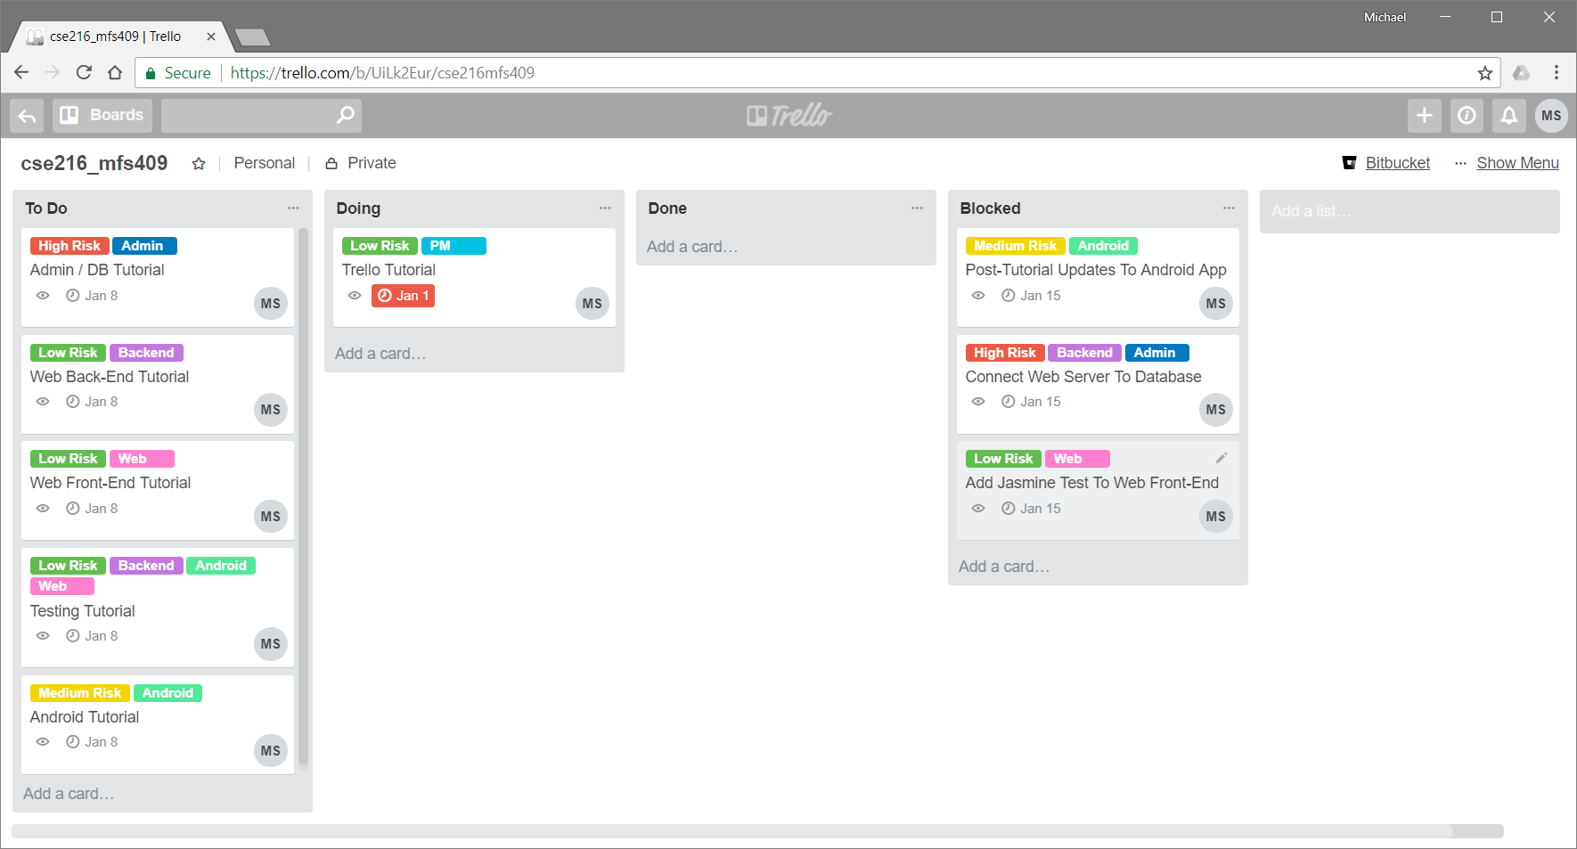Click the High Risk label on Connect Web Server card
This screenshot has width=1577, height=849.
[x=1003, y=352]
